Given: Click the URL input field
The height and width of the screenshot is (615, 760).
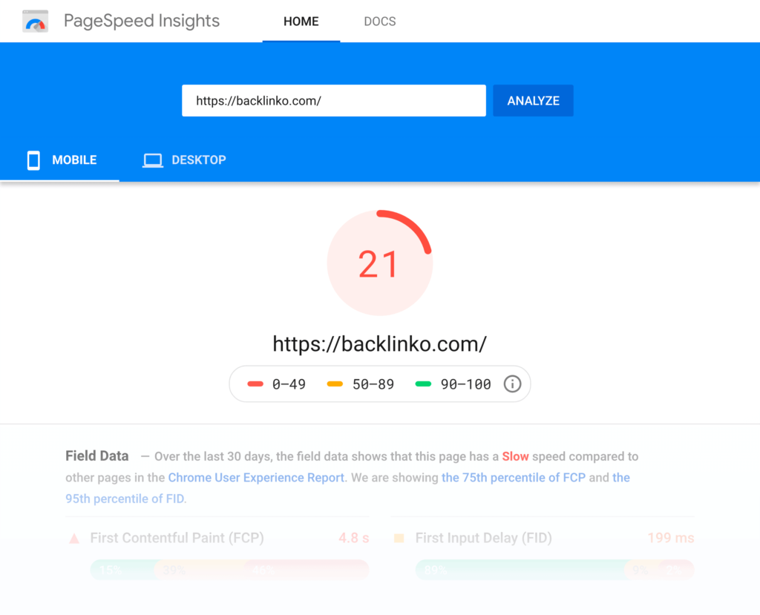Looking at the screenshot, I should pos(333,100).
